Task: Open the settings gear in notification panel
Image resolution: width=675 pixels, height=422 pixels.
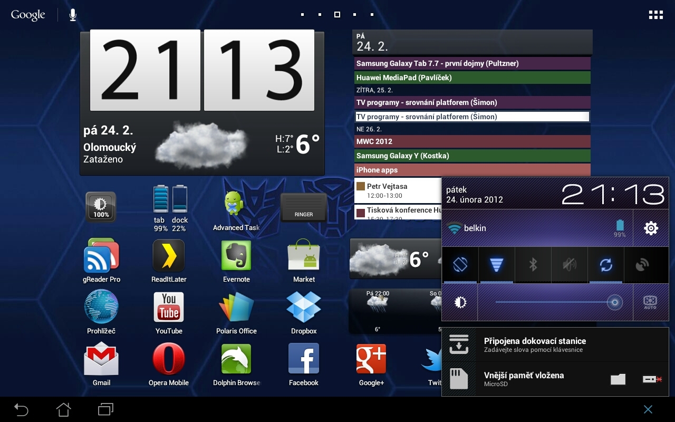Action: pos(650,228)
